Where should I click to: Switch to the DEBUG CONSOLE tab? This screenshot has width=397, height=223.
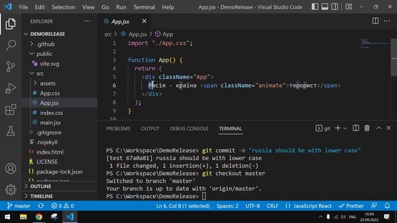point(189,128)
